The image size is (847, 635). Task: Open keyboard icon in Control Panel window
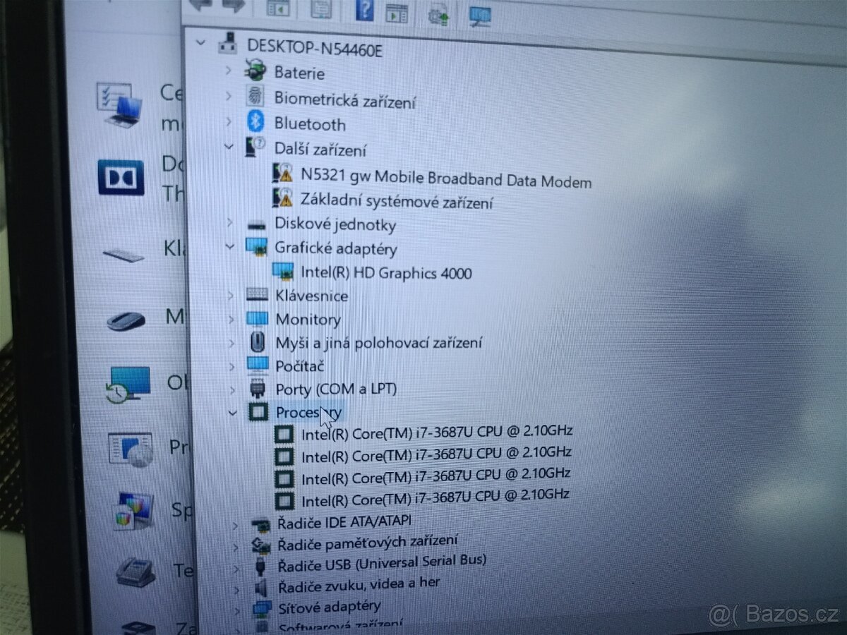coord(124,255)
